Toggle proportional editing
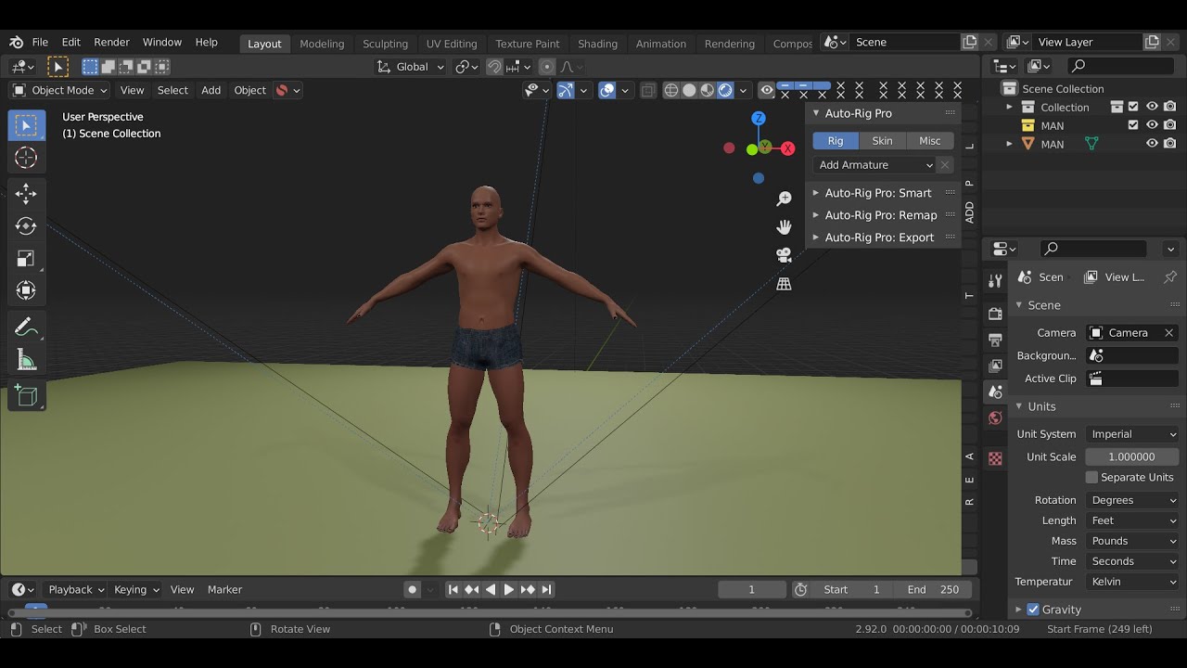The image size is (1187, 668). (547, 67)
